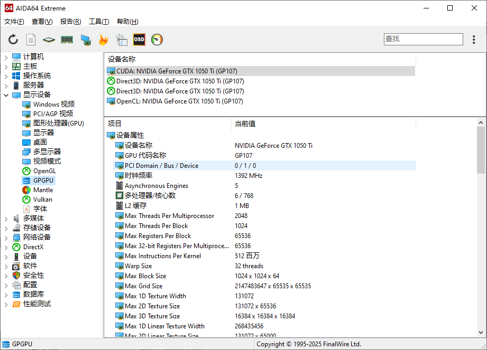Viewport: 487px width, 350px height.
Task: Expand the 计算机 tree node
Action: pyautogui.click(x=6, y=57)
